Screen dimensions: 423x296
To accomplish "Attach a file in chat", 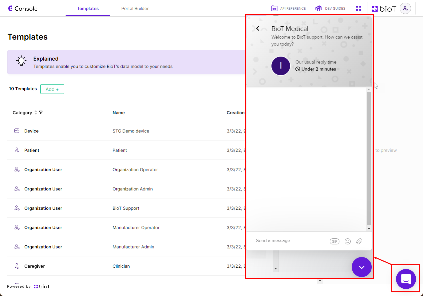I will pyautogui.click(x=359, y=241).
